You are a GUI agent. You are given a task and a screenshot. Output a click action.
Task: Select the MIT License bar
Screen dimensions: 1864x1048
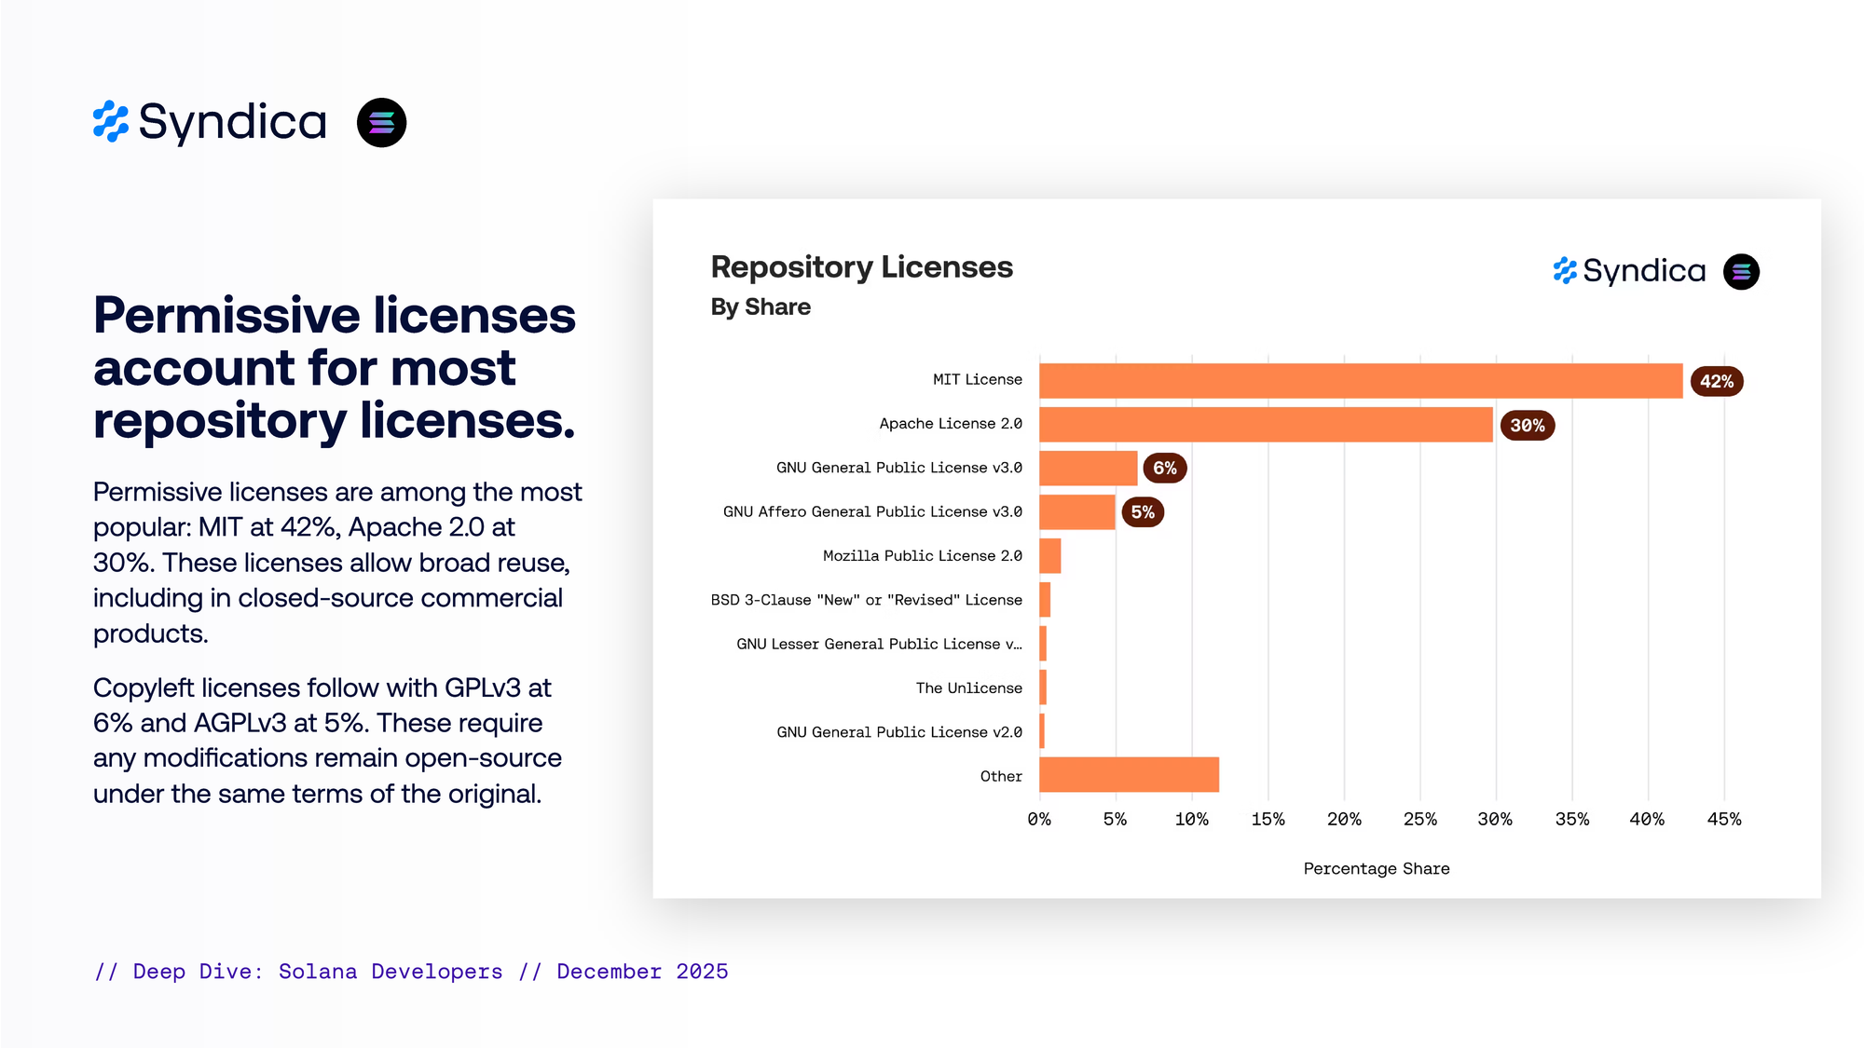pos(1360,381)
